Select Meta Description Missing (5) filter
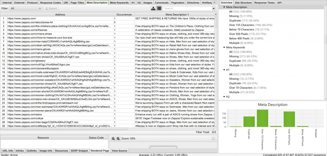Viewport: 327px width, 156px height. pyautogui.click(x=241, y=16)
